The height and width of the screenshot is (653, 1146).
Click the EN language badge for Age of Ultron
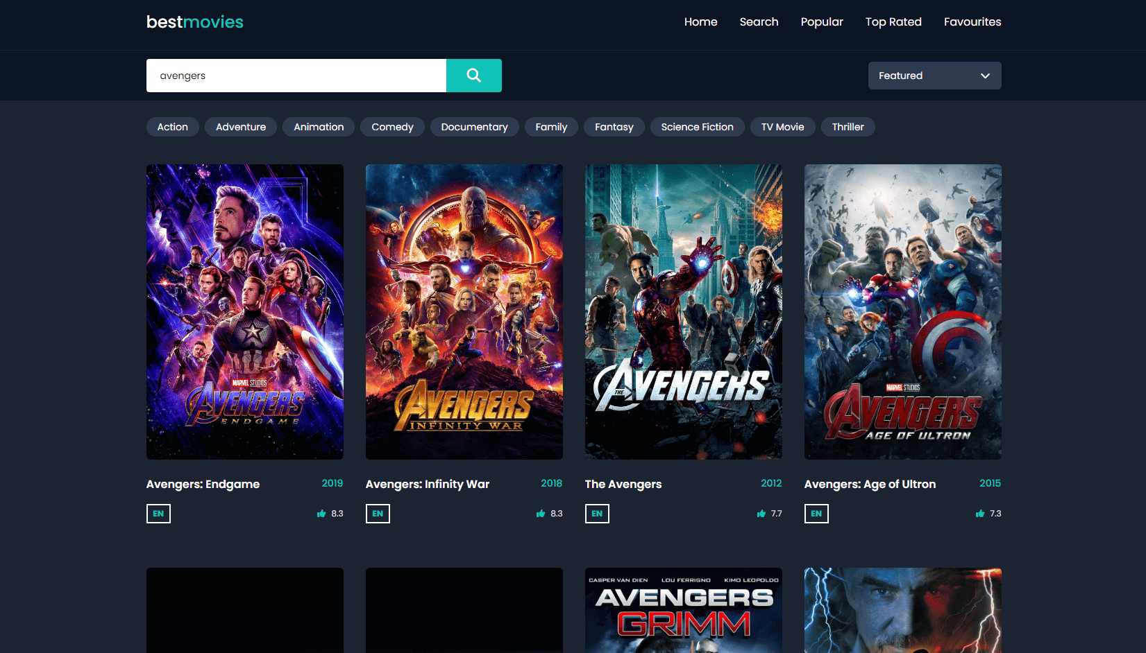[816, 514]
